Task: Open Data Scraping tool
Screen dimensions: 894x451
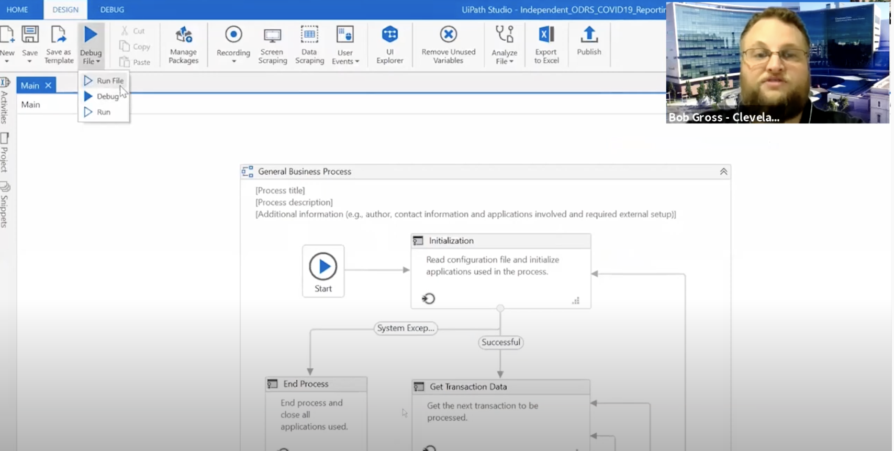Action: [309, 45]
